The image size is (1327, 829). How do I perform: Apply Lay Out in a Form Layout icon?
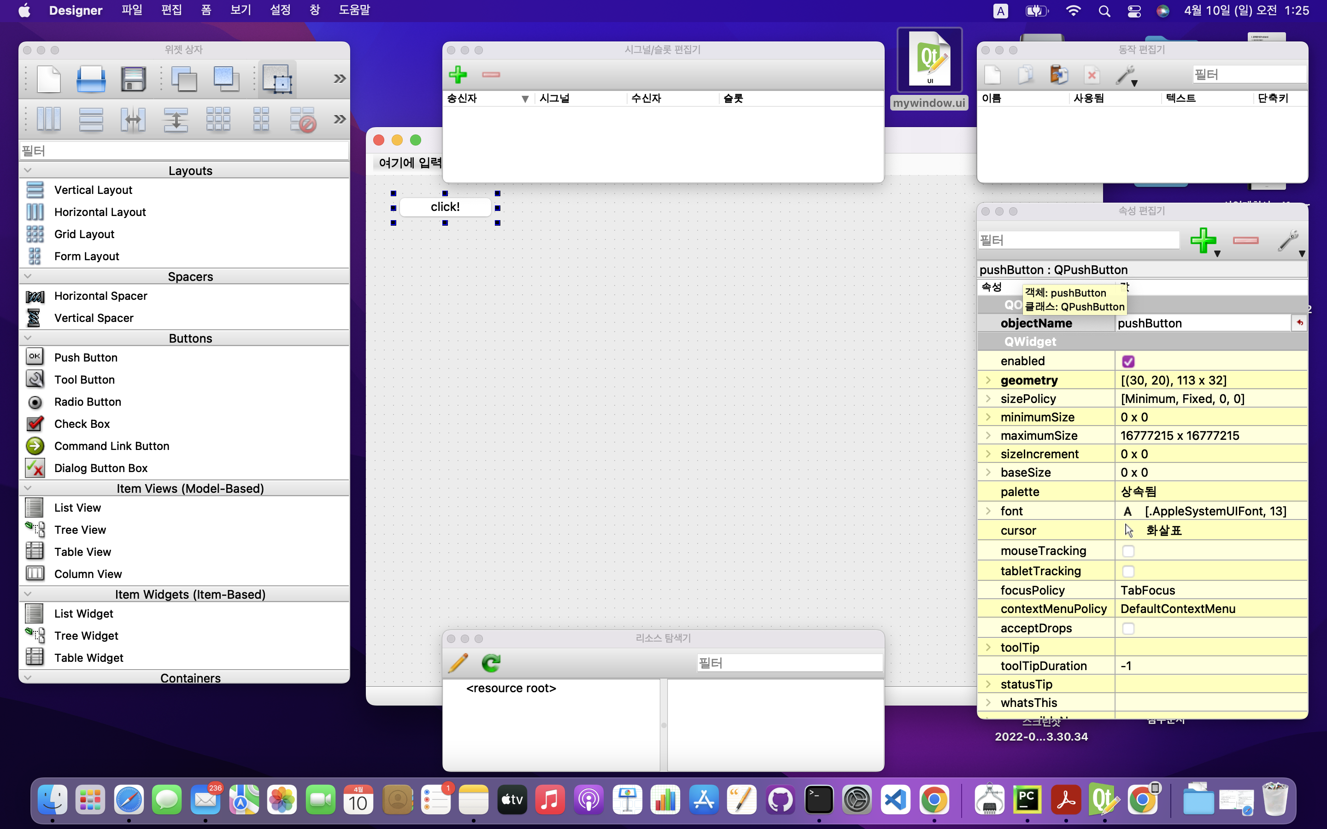click(261, 119)
